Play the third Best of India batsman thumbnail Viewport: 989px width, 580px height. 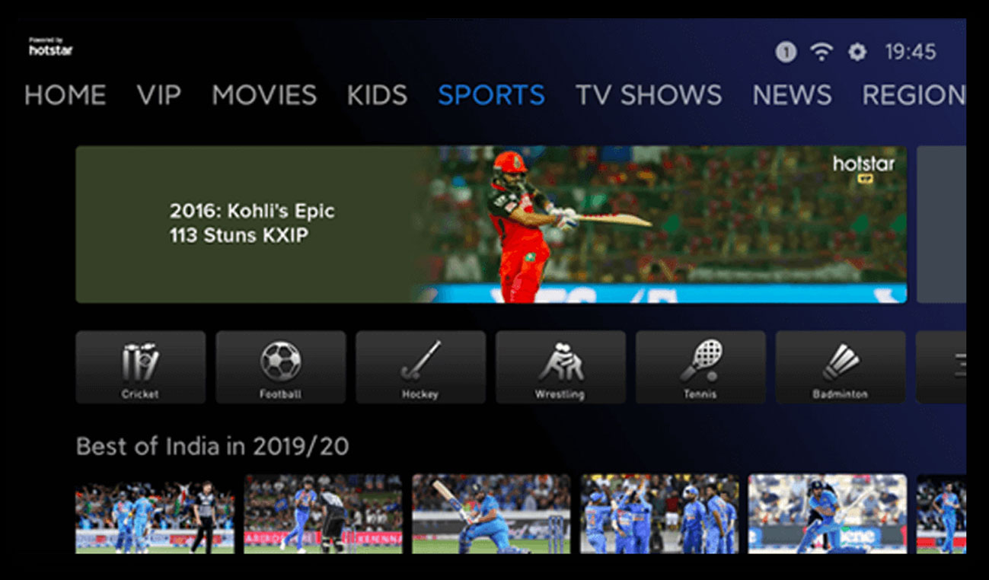[491, 514]
